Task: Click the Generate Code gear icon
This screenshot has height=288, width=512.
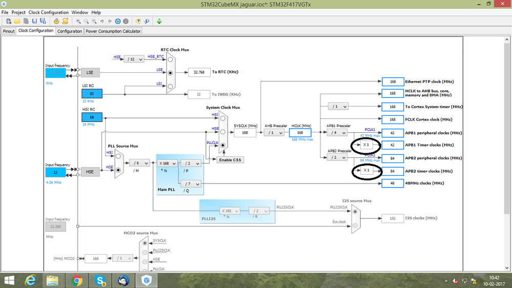Action: (x=56, y=21)
